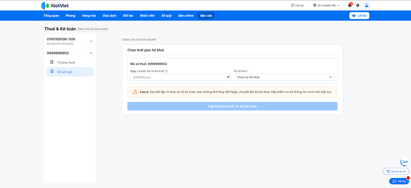Screen dimensions: 411x188
Task: Click the Kỳ kê khai field label
Action: tap(240, 71)
